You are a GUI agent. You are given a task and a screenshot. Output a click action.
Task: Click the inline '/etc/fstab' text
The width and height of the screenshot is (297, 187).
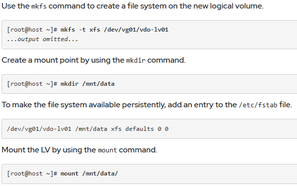point(258,105)
